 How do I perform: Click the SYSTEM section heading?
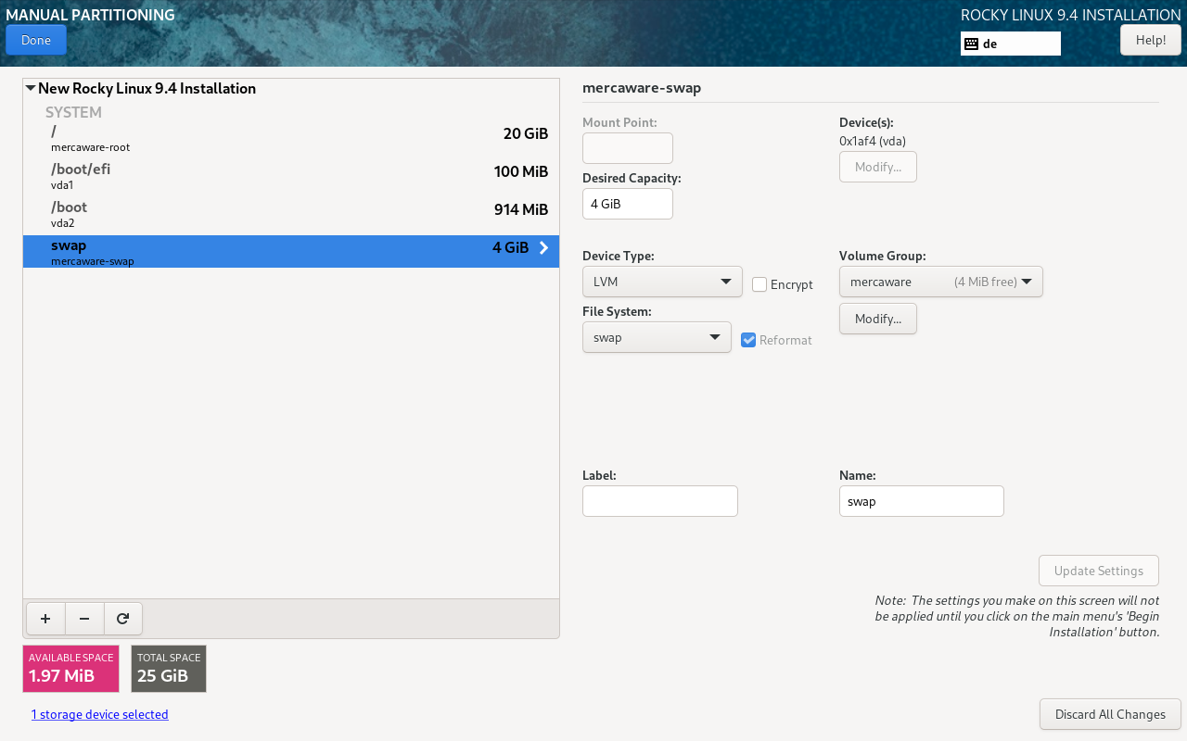click(73, 112)
